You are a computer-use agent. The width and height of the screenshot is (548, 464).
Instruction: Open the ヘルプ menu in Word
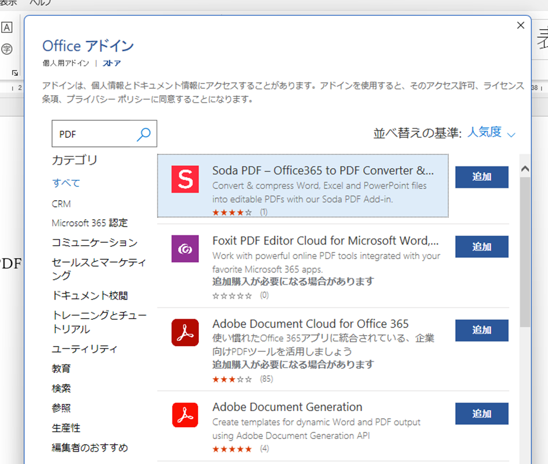tap(40, 3)
